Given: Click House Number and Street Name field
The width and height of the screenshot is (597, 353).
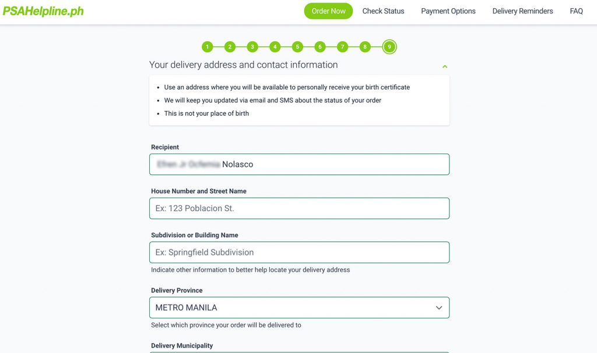Looking at the screenshot, I should click(x=299, y=208).
